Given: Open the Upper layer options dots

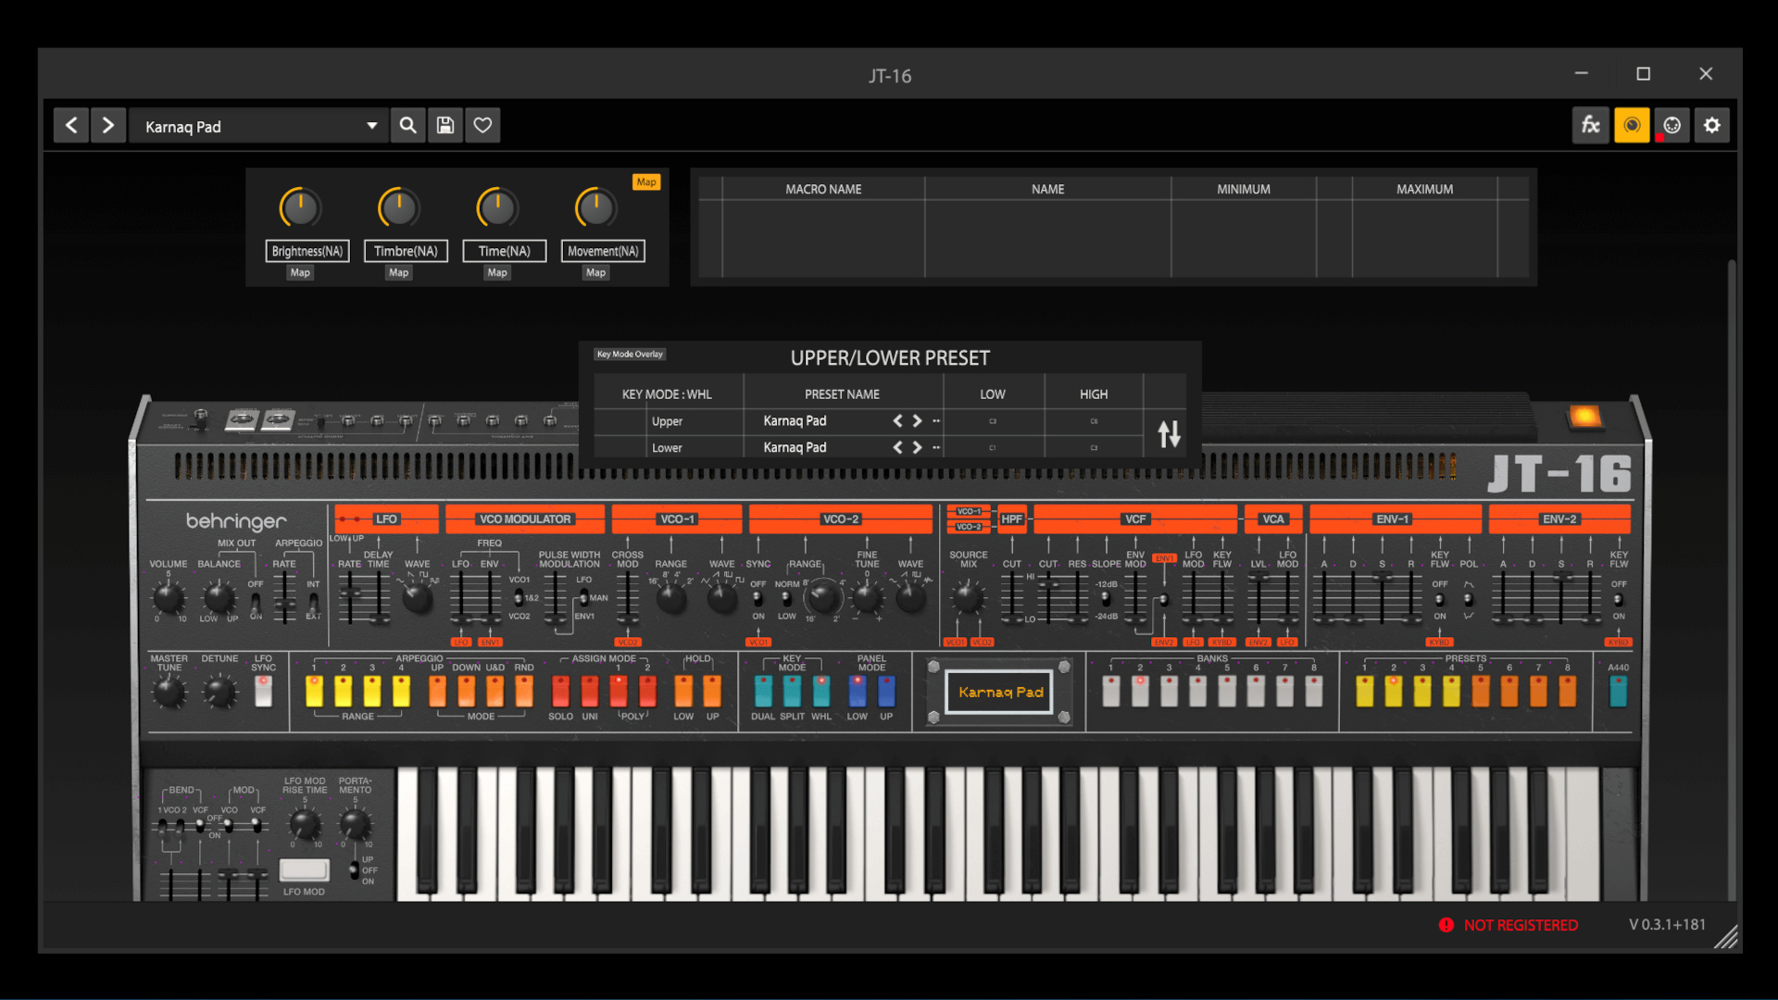Looking at the screenshot, I should click(x=936, y=421).
